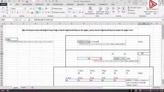Undo the last action

pos(9,1)
